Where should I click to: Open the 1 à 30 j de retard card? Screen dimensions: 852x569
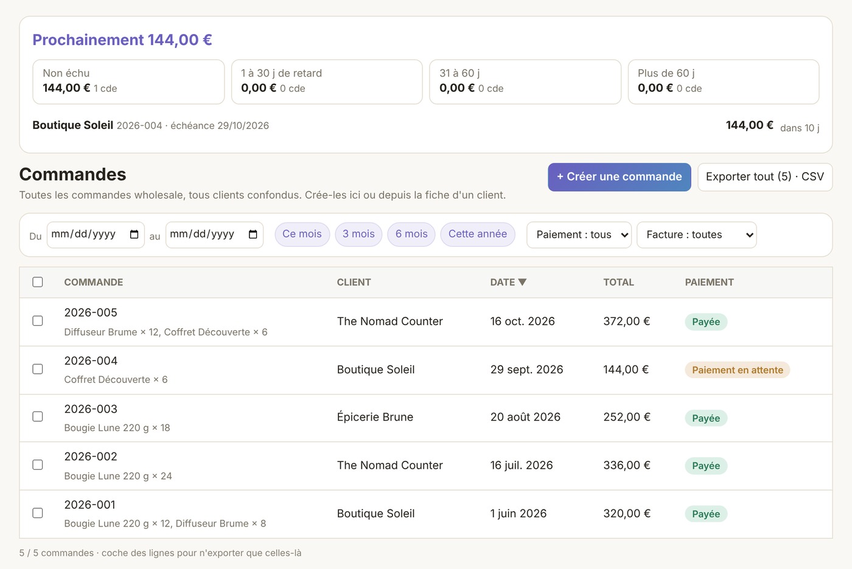[x=327, y=81]
